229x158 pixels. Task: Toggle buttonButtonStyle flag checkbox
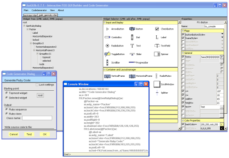coord(183,34)
